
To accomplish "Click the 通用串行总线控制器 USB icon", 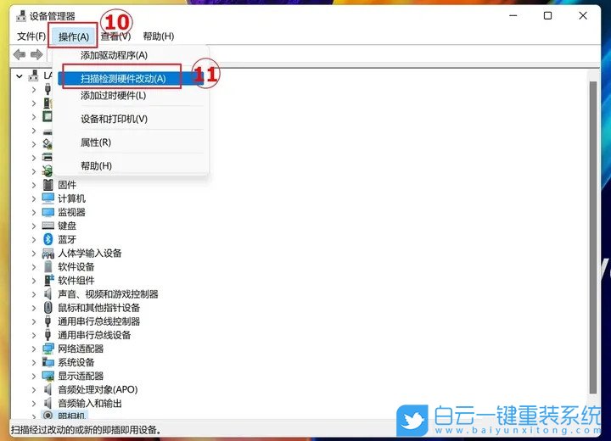I will [48, 321].
